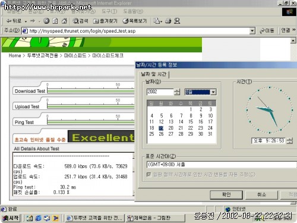Open the Help (도움말) menu
297x223 pixels.
tap(133, 11)
